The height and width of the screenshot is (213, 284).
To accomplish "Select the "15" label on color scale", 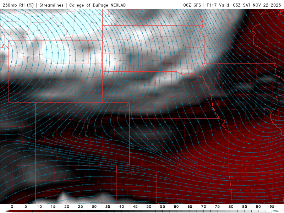I will (x=53, y=207).
